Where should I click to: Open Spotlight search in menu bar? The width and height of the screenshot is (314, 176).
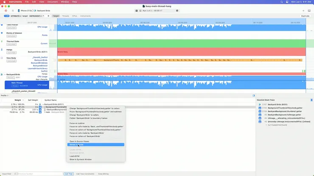[x=282, y=2]
